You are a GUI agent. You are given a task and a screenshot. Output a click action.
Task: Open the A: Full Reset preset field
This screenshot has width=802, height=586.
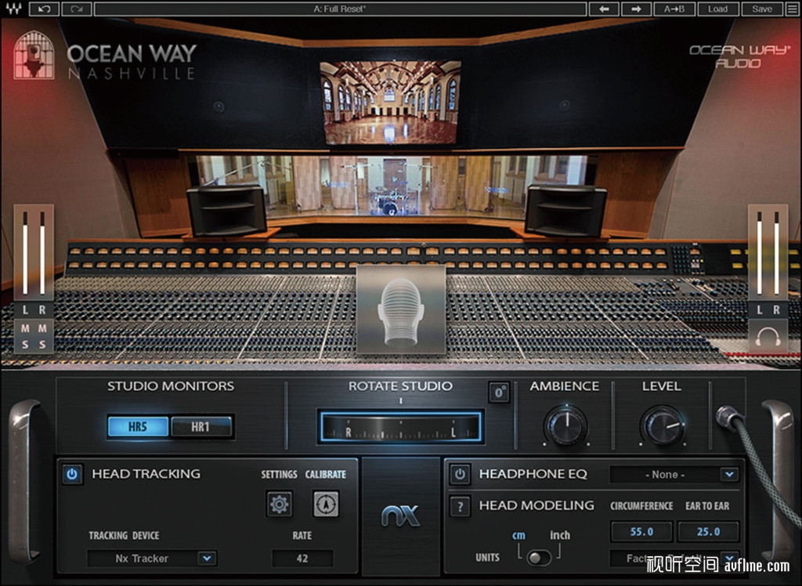[x=340, y=9]
